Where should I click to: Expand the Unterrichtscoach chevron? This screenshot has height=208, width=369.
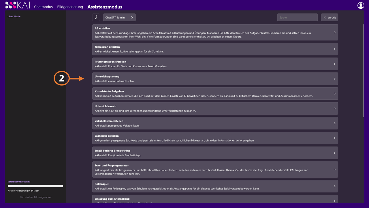coord(334,108)
